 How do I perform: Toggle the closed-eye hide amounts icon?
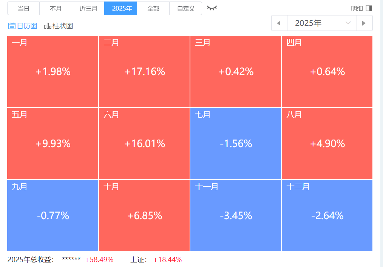[x=212, y=8]
